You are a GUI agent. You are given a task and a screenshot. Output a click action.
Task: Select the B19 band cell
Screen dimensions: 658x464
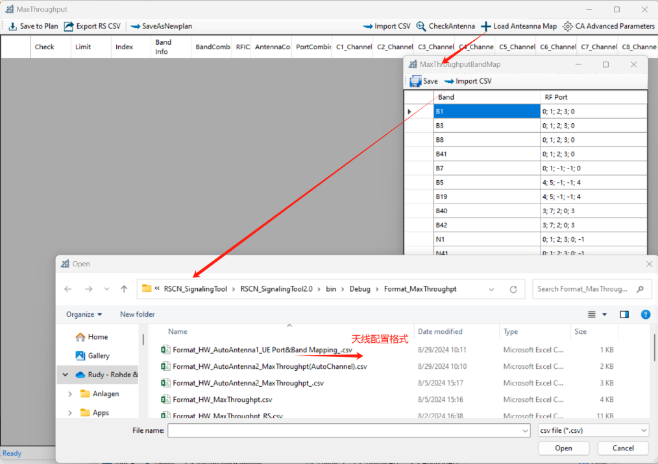(487, 196)
